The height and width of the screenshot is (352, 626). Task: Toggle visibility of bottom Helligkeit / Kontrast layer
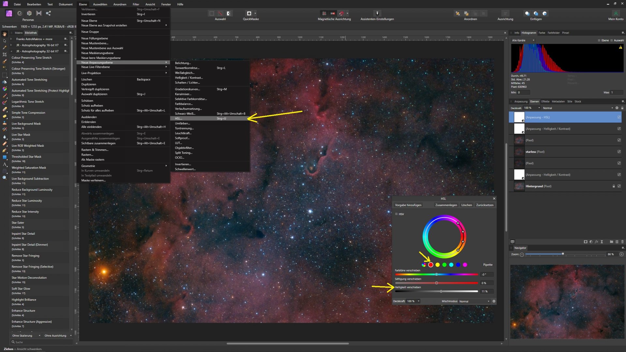619,175
